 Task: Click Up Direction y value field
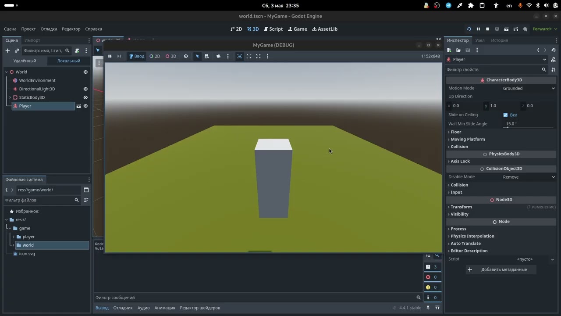(x=501, y=106)
